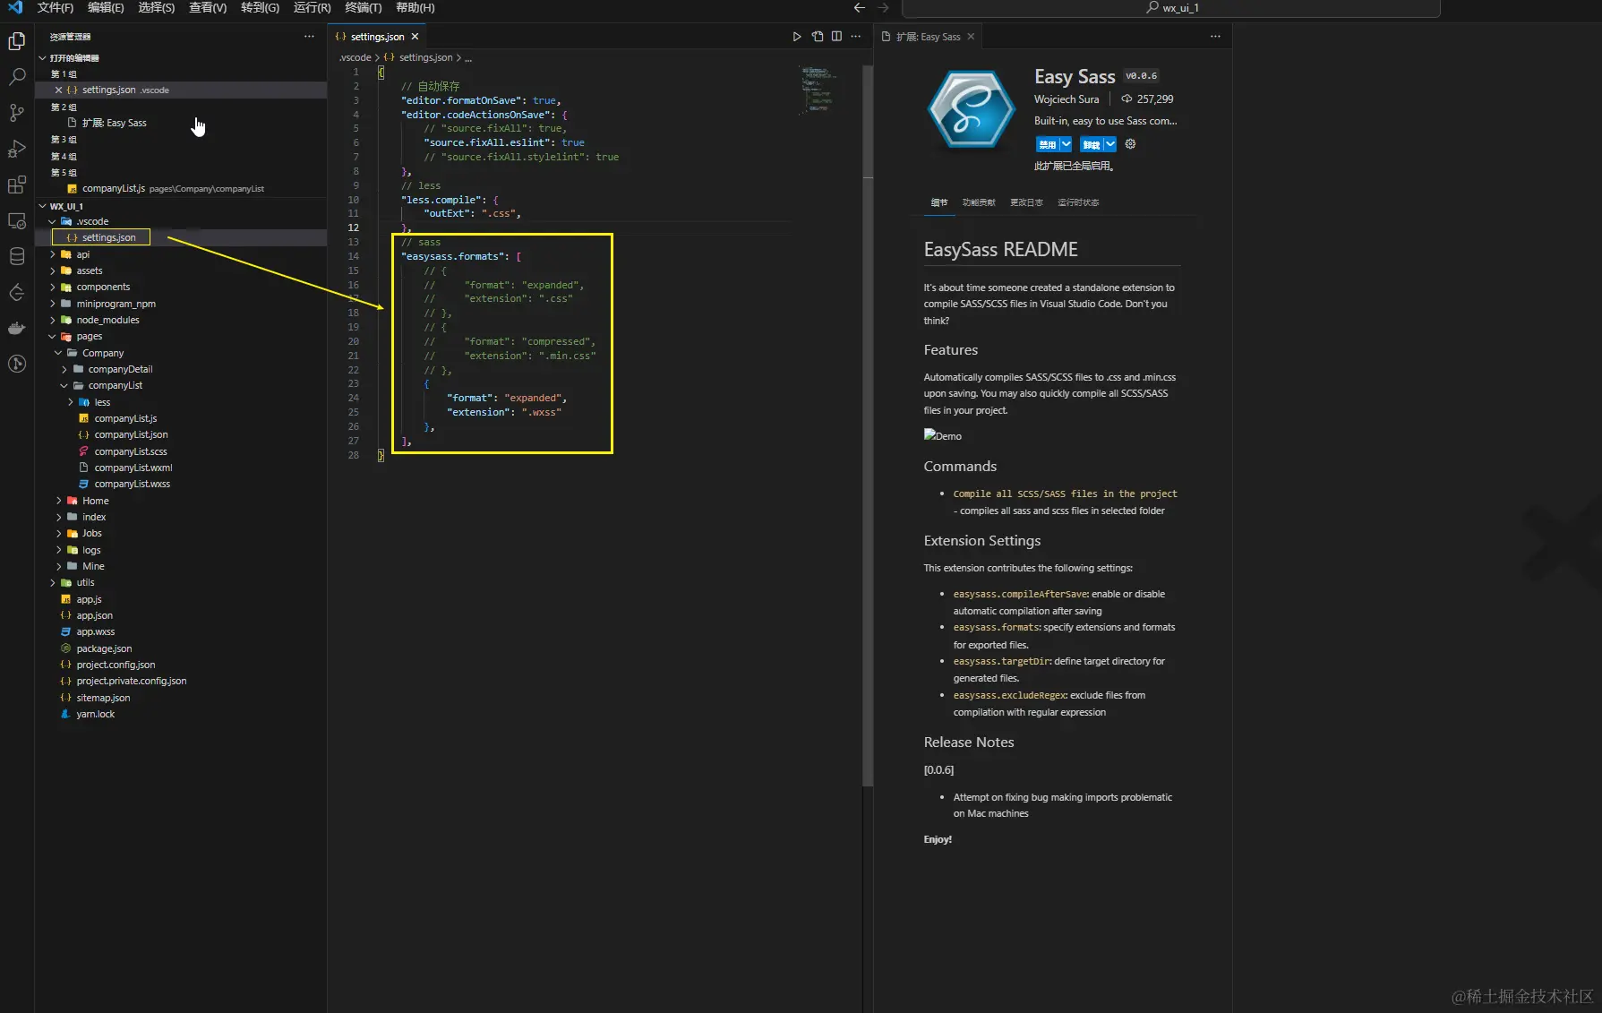Screen dimensions: 1602x1013
Task: Expand the components folder
Action: click(52, 288)
